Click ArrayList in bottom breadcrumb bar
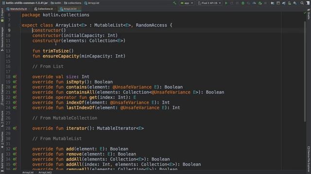 (28, 173)
